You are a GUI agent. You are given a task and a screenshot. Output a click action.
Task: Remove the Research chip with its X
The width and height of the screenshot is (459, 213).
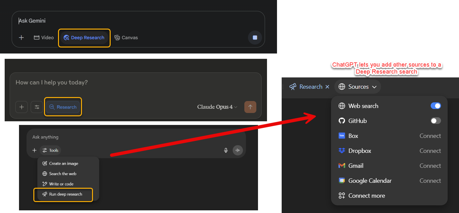pos(327,87)
